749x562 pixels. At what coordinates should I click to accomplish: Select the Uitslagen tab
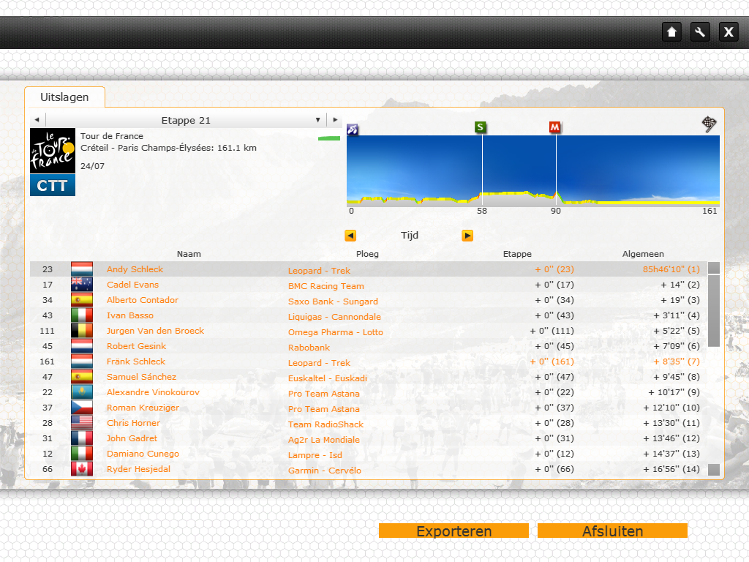64,97
